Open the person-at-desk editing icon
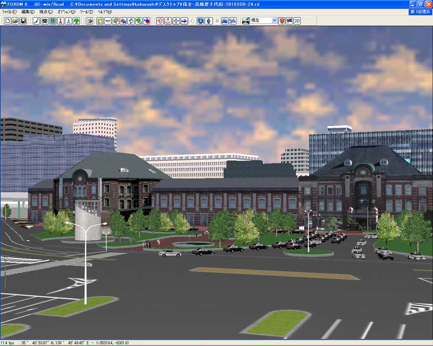This screenshot has height=346, width=433. click(90, 21)
